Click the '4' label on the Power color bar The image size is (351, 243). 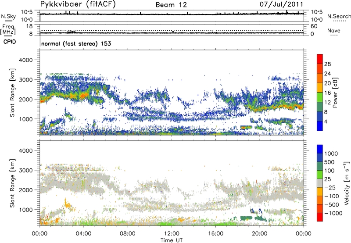tap(326, 121)
